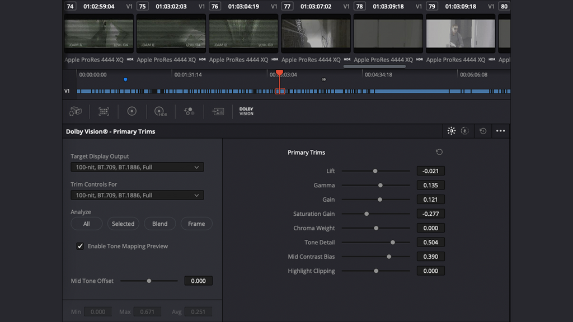Select clip 76 thumbnail
Image resolution: width=573 pixels, height=322 pixels.
point(243,34)
